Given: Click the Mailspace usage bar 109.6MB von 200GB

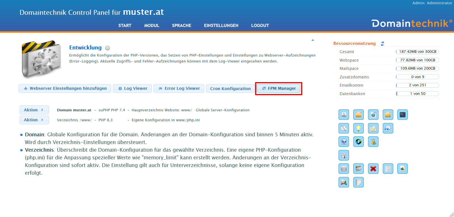Looking at the screenshot, I should tap(417, 68).
